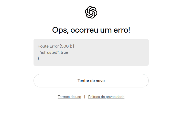Open the "Política de privacidade" link

pyautogui.click(x=106, y=97)
